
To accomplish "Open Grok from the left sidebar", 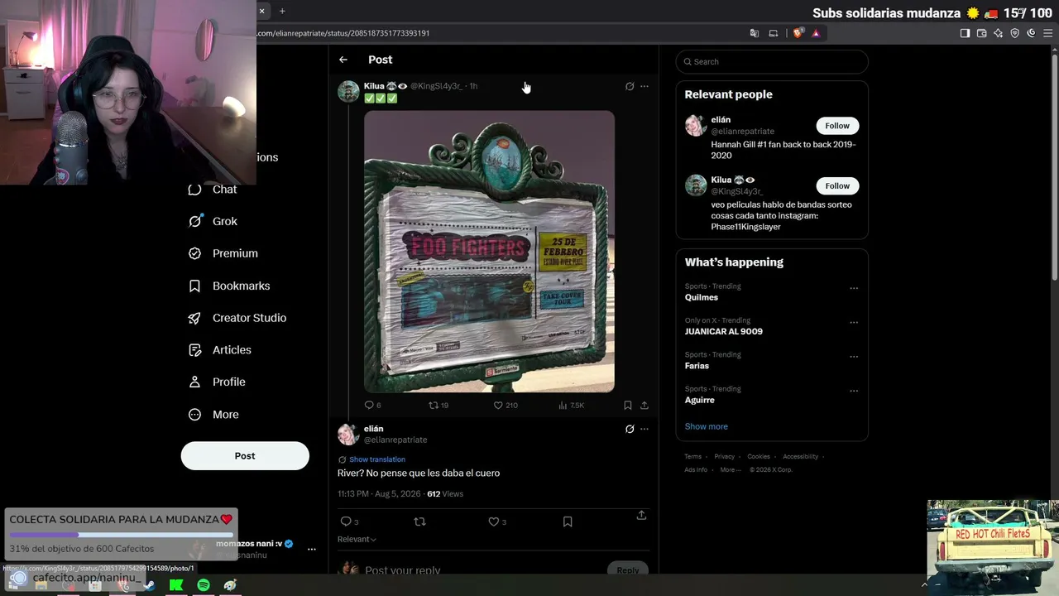I will [x=213, y=221].
